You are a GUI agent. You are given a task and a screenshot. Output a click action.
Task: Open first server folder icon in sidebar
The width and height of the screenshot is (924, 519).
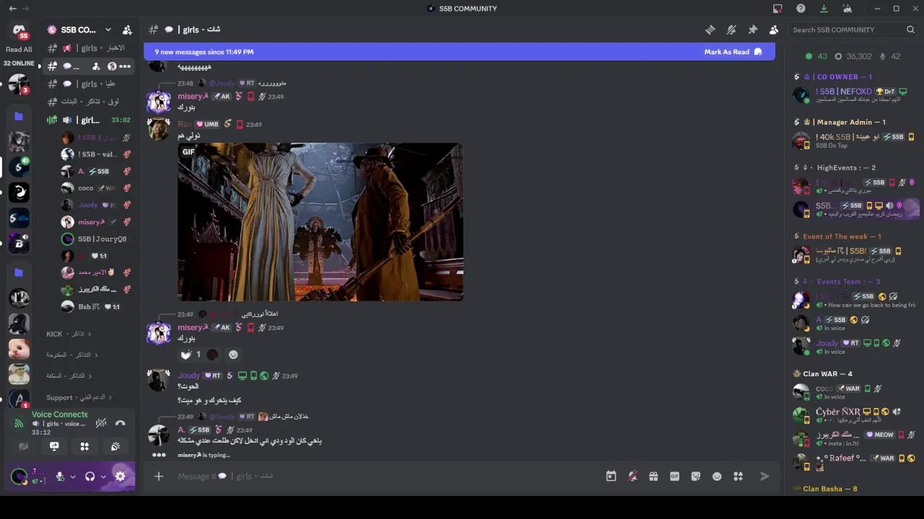[19, 116]
